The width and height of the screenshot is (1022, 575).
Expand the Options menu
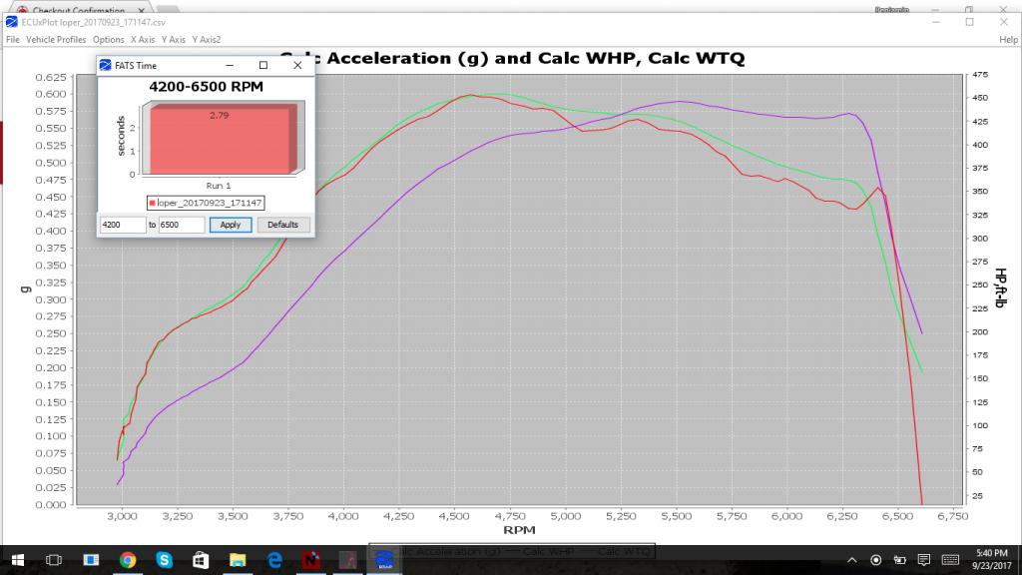point(108,40)
